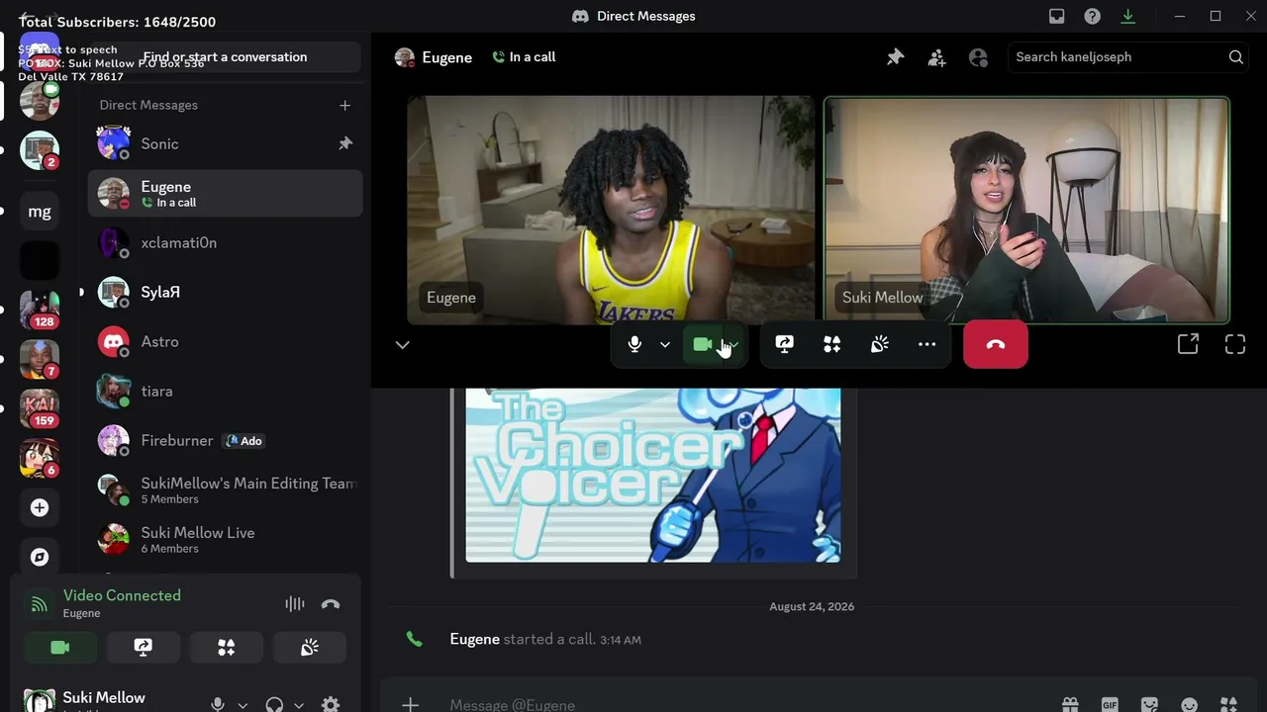Open the soundboard in call controls
This screenshot has width=1267, height=712.
click(x=879, y=344)
